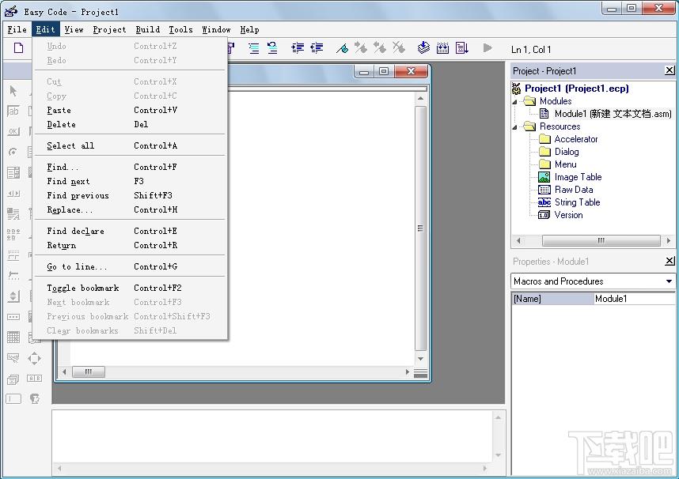Select the head profile icon in toolbox
Image resolution: width=679 pixels, height=479 pixels.
[35, 398]
